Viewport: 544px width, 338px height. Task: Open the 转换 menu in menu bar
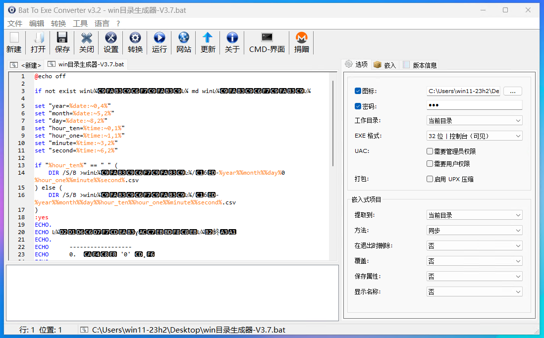(x=58, y=24)
